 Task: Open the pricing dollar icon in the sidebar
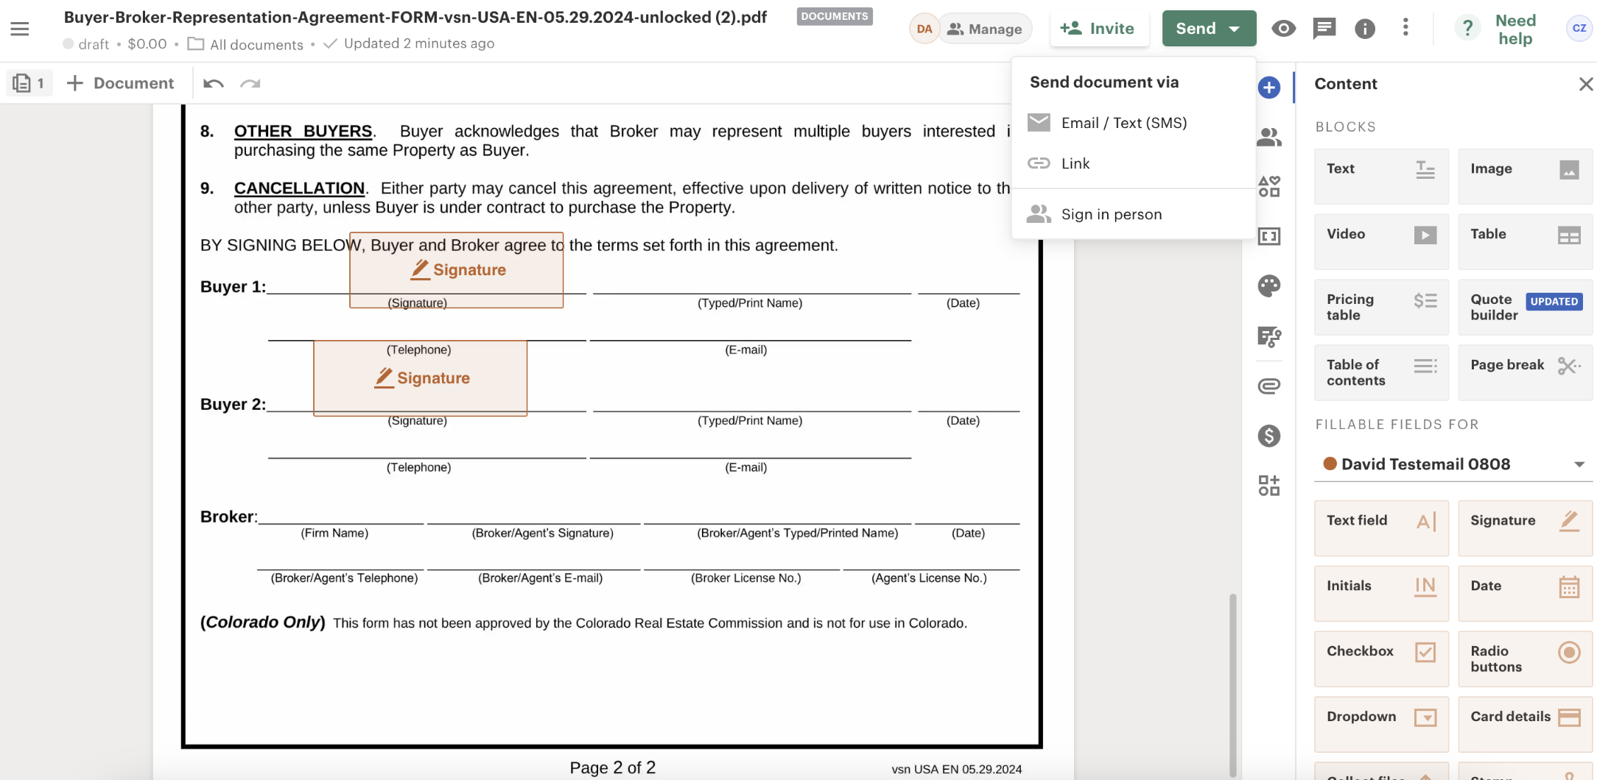click(1268, 436)
